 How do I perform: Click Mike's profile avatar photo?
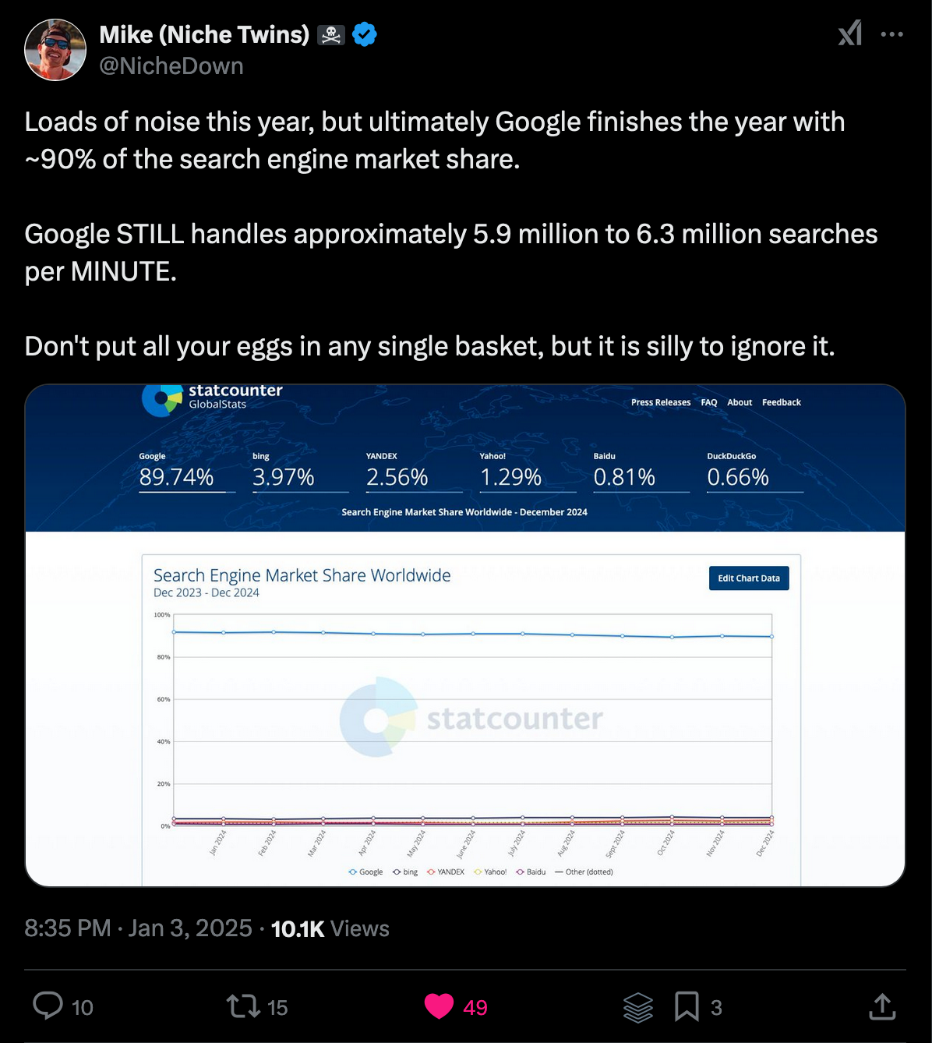(x=55, y=50)
